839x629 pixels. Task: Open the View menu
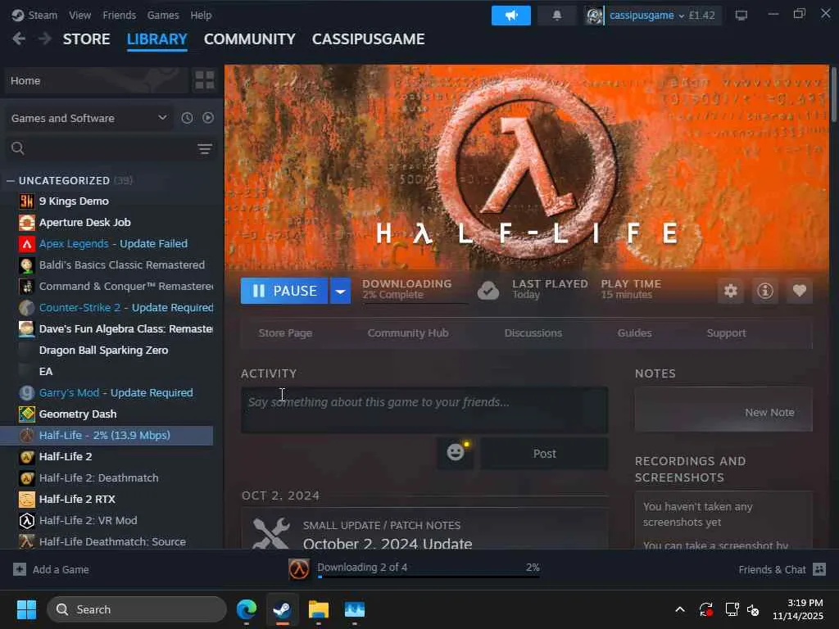coord(79,15)
